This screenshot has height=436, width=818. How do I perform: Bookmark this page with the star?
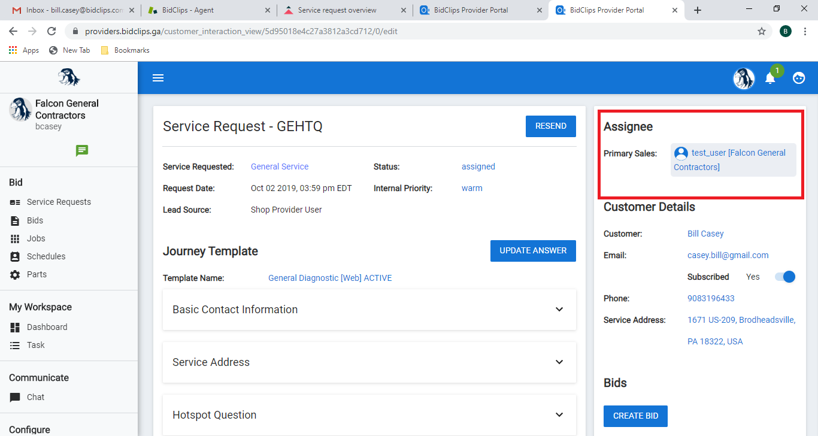[762, 31]
